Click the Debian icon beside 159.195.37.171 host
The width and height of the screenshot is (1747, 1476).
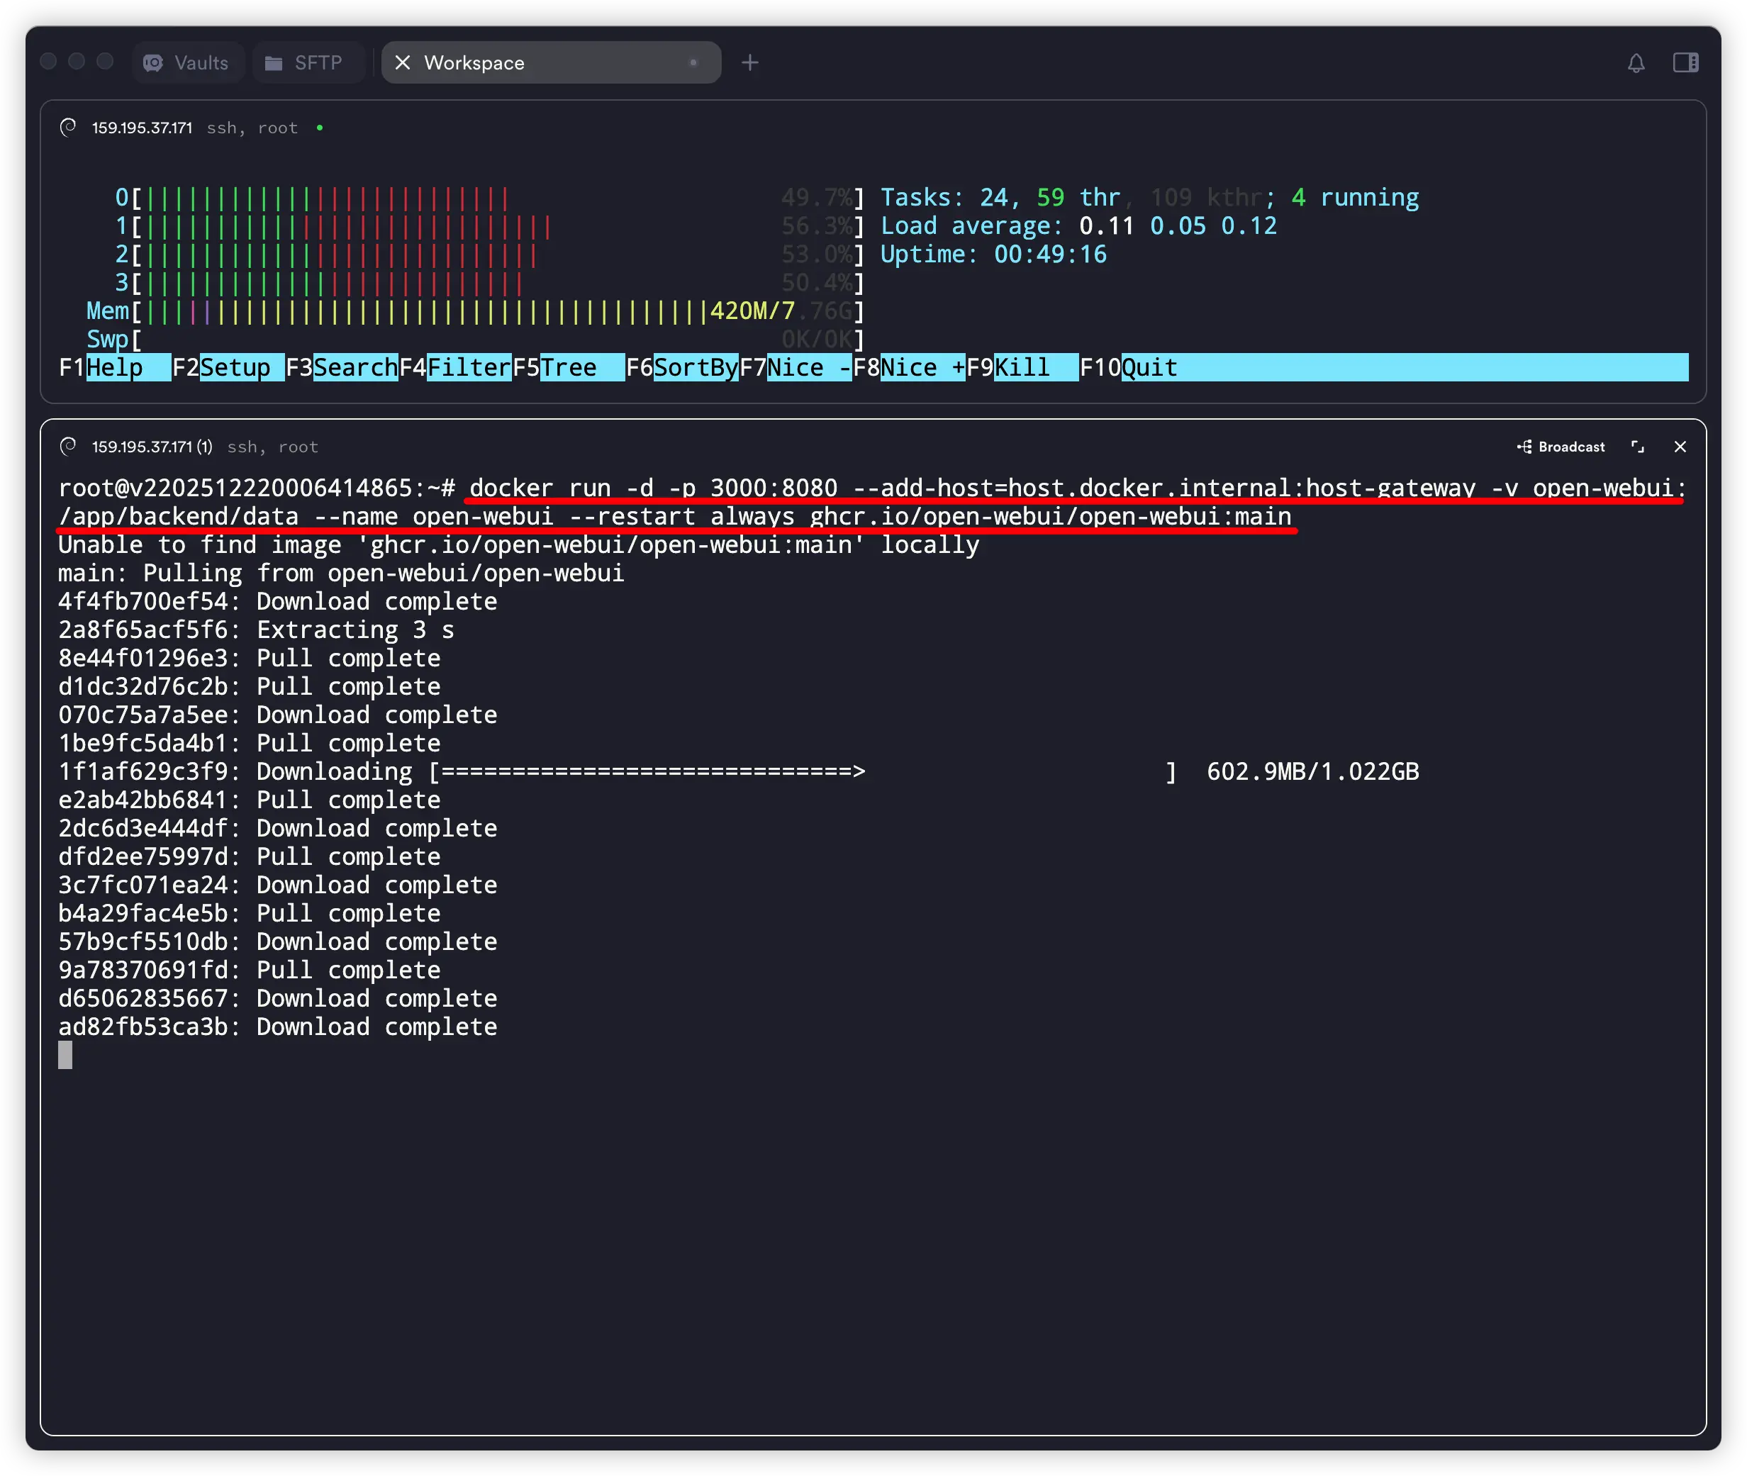click(x=69, y=127)
